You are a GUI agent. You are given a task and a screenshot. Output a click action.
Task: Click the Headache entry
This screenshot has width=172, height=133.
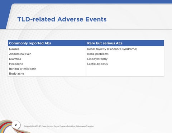tap(16, 64)
